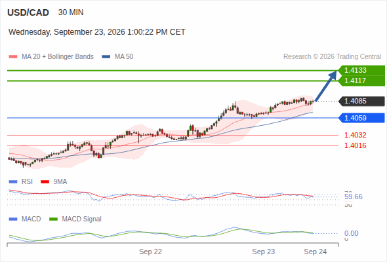Click the MACD value 0.00
The width and height of the screenshot is (387, 262).
pos(352,233)
